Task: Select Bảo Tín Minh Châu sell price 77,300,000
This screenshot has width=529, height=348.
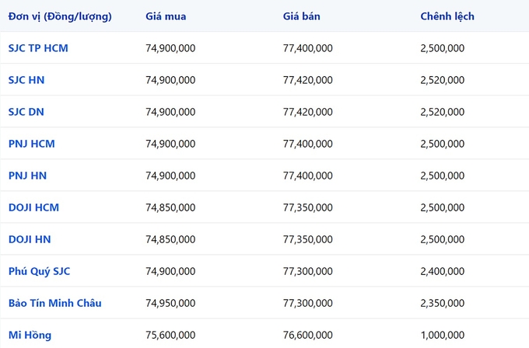Action: click(x=308, y=303)
